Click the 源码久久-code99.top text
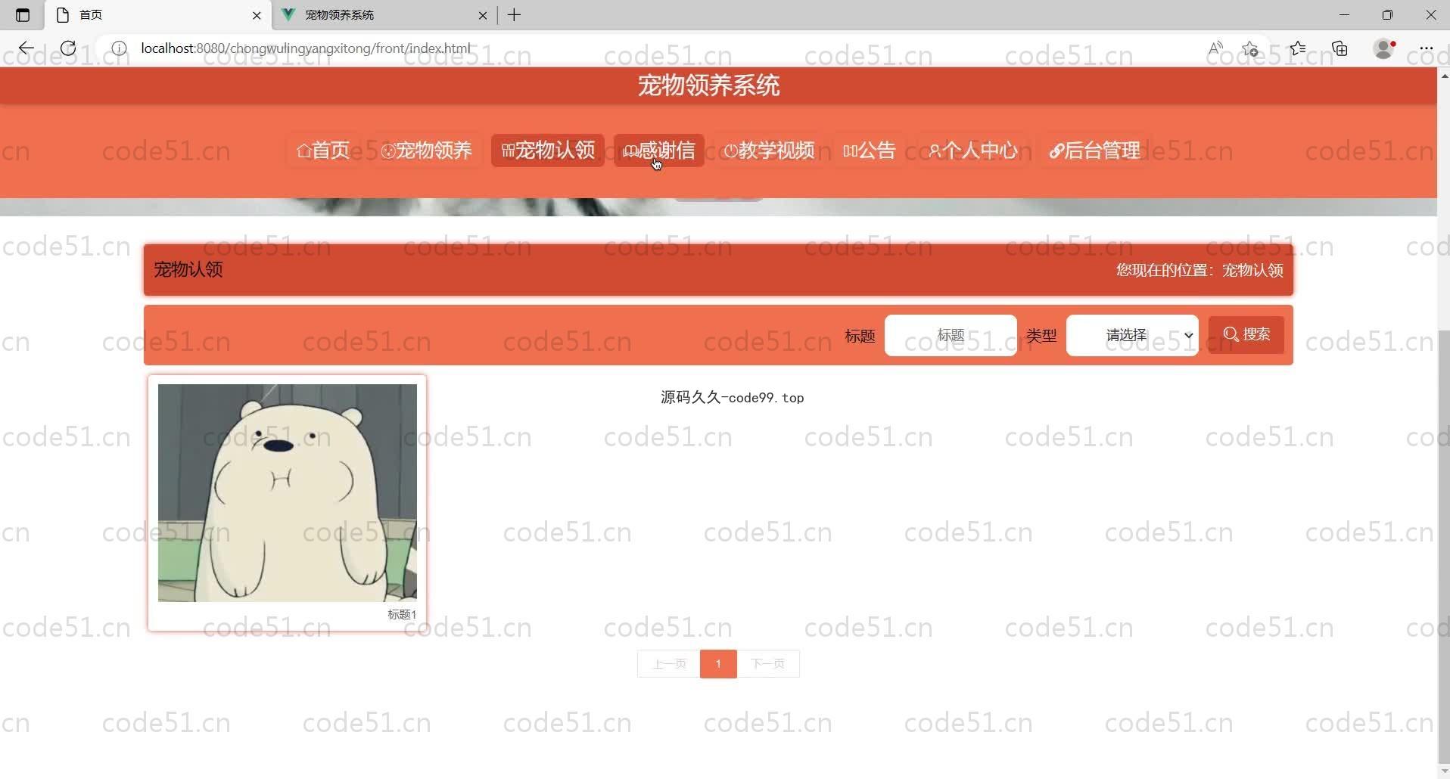 (732, 398)
